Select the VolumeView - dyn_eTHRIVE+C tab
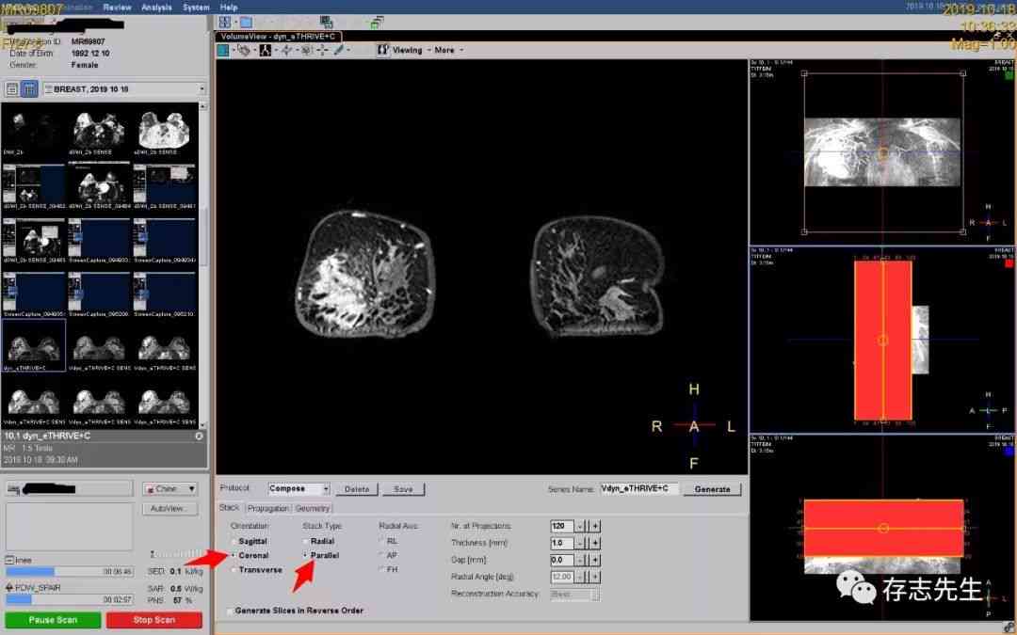The height and width of the screenshot is (635, 1017). click(x=278, y=37)
